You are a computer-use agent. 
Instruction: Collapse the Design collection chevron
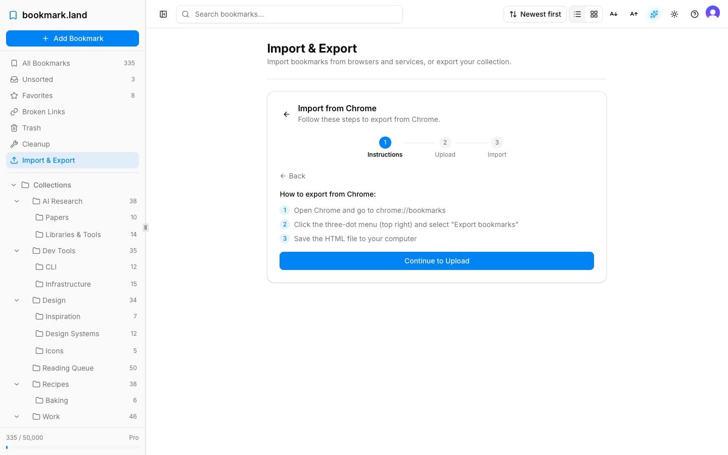point(17,300)
